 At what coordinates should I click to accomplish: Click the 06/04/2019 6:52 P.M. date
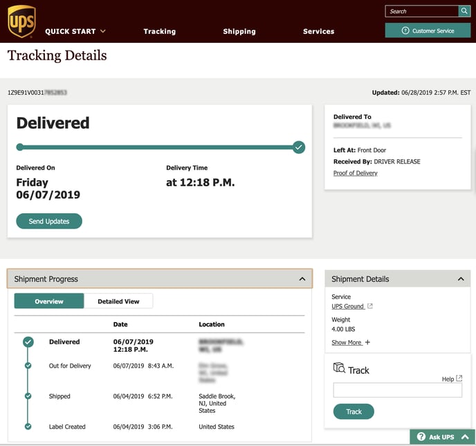click(143, 396)
